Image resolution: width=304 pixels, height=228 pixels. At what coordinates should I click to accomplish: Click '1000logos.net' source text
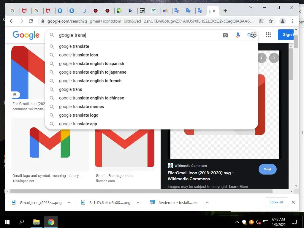coord(23,181)
